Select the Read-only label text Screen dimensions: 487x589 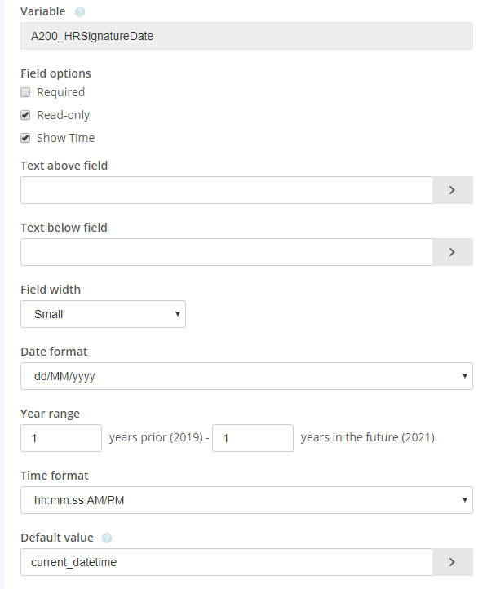pyautogui.click(x=63, y=115)
